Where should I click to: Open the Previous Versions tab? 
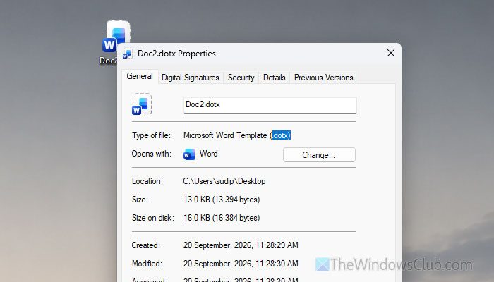323,78
